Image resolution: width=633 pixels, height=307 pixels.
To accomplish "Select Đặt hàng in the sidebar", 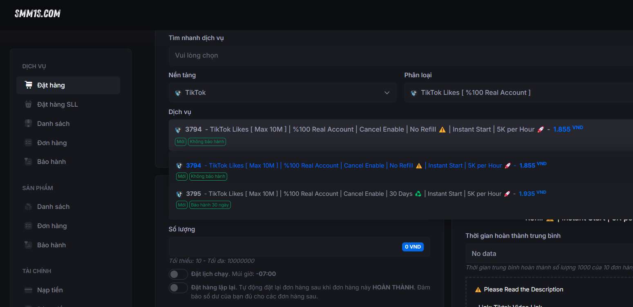I will [68, 85].
